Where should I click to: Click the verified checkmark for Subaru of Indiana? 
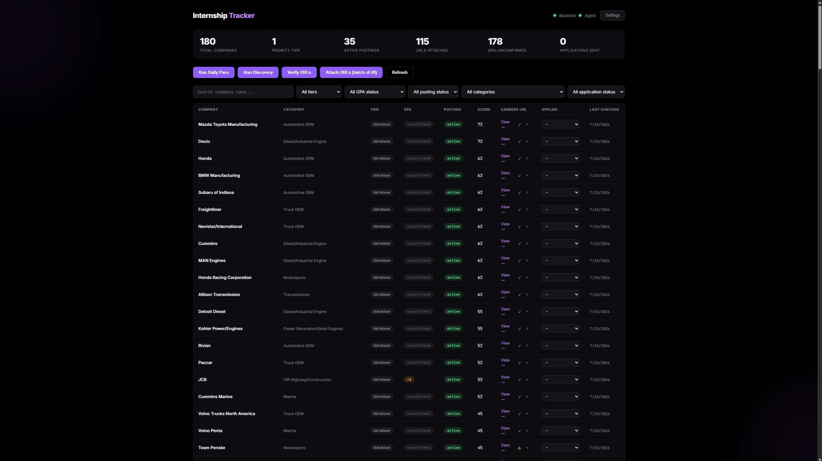519,193
